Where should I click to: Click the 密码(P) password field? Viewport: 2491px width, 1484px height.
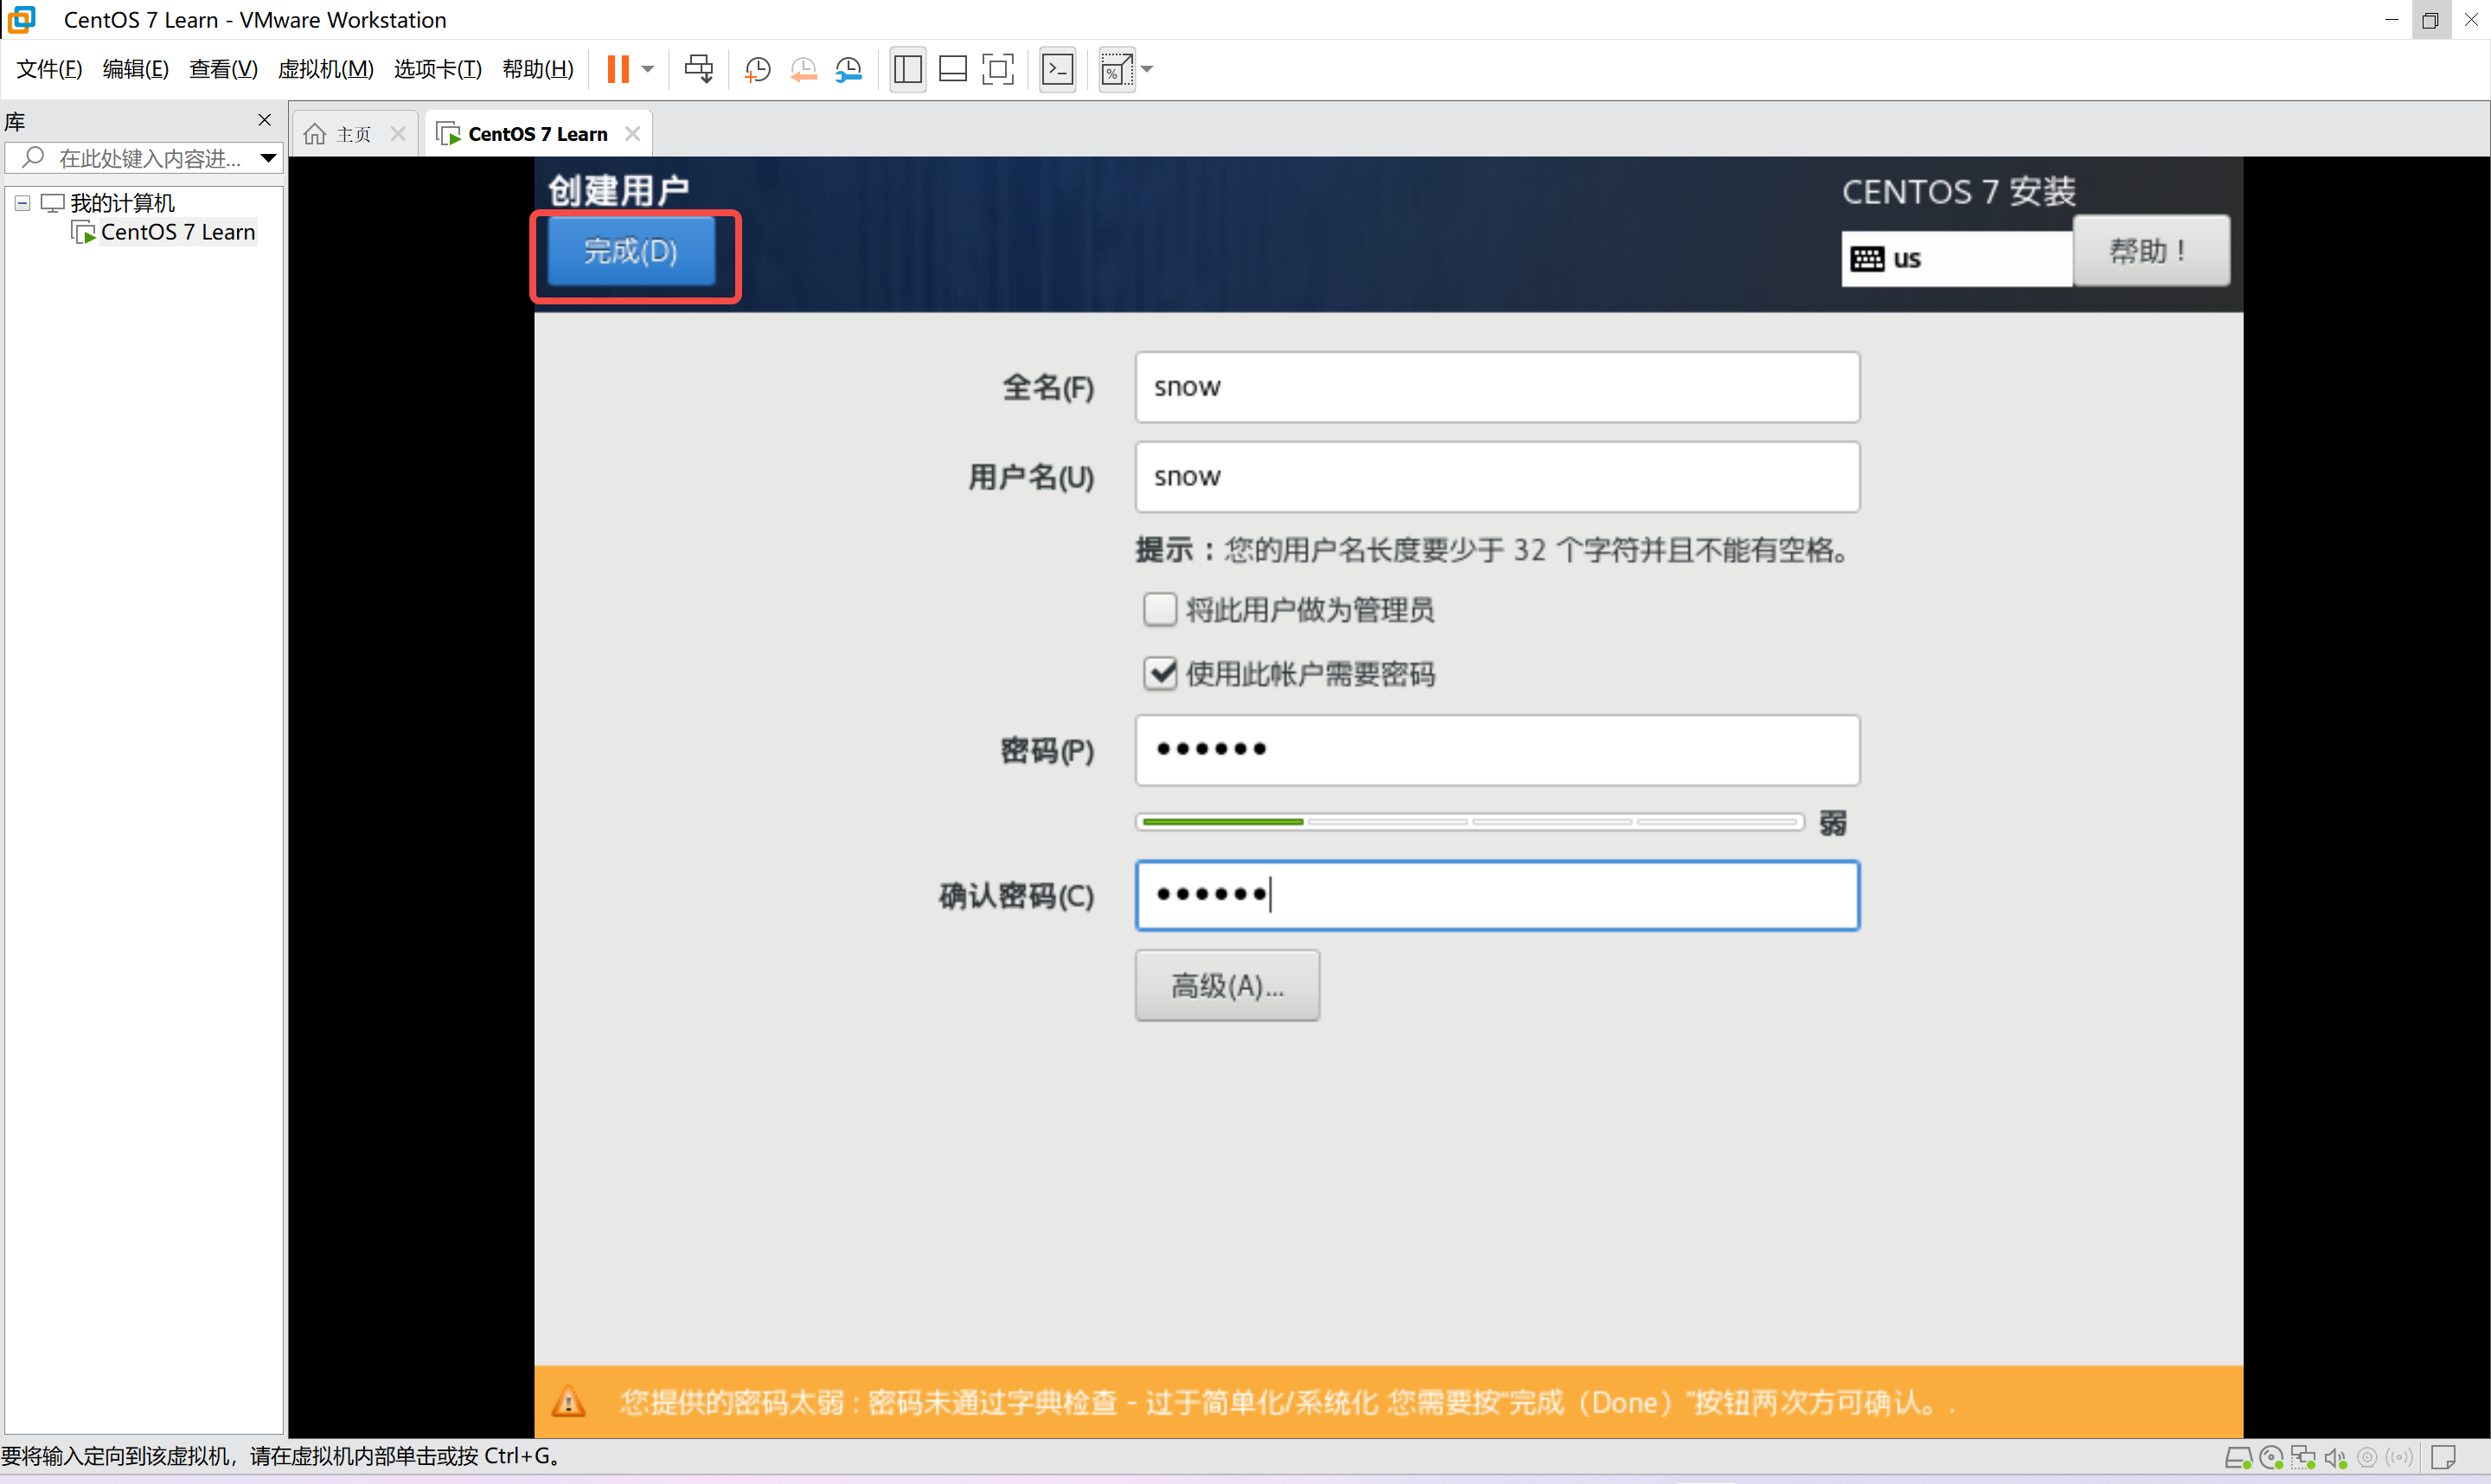[x=1496, y=750]
